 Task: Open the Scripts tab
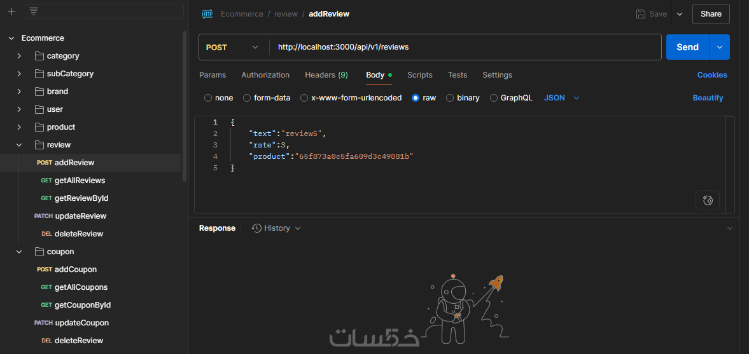tap(420, 75)
